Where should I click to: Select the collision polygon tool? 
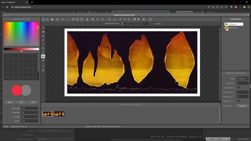43,70
